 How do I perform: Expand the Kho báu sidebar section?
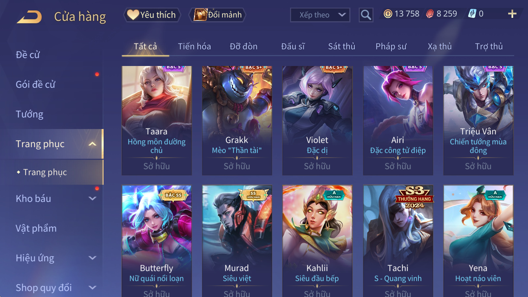coord(93,199)
